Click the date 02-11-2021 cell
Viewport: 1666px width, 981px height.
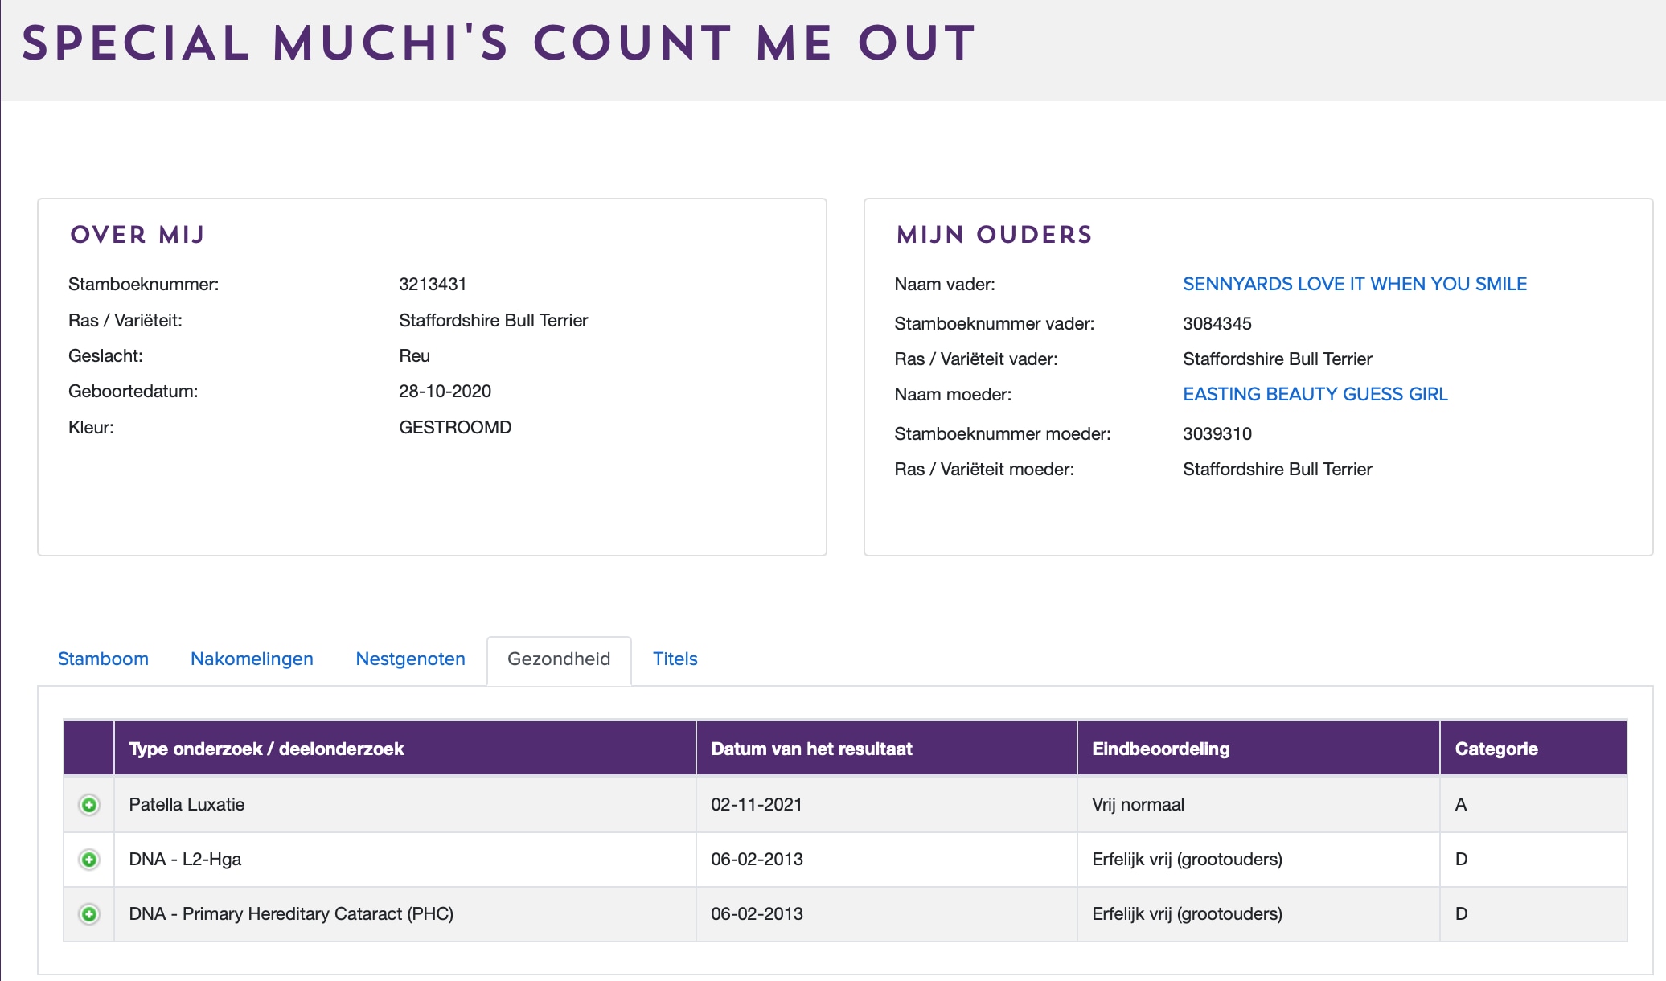tap(756, 804)
